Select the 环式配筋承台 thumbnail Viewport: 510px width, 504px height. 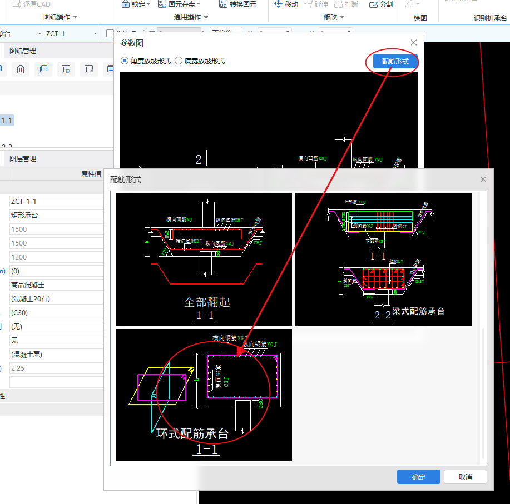[x=204, y=395]
